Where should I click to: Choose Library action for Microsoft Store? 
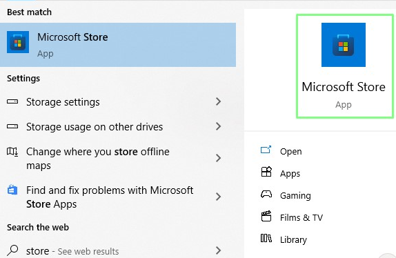coord(293,239)
